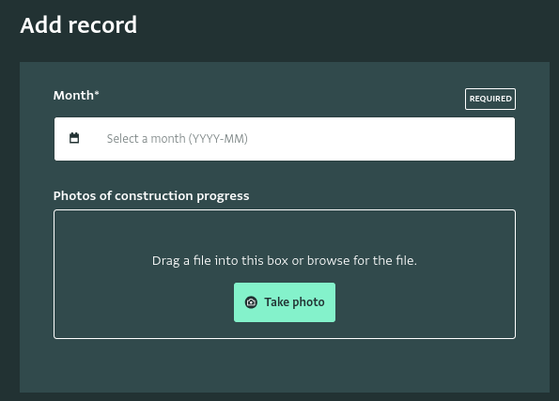This screenshot has height=401, width=559.
Task: Click the Add record page heading
Action: pos(78,25)
